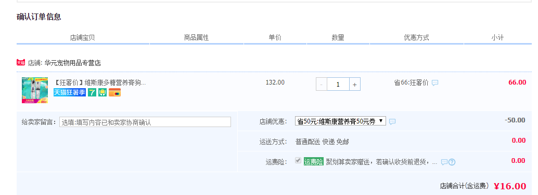Click the chat bubble icon in 运费险 row
538x195 pixels.
(x=444, y=162)
